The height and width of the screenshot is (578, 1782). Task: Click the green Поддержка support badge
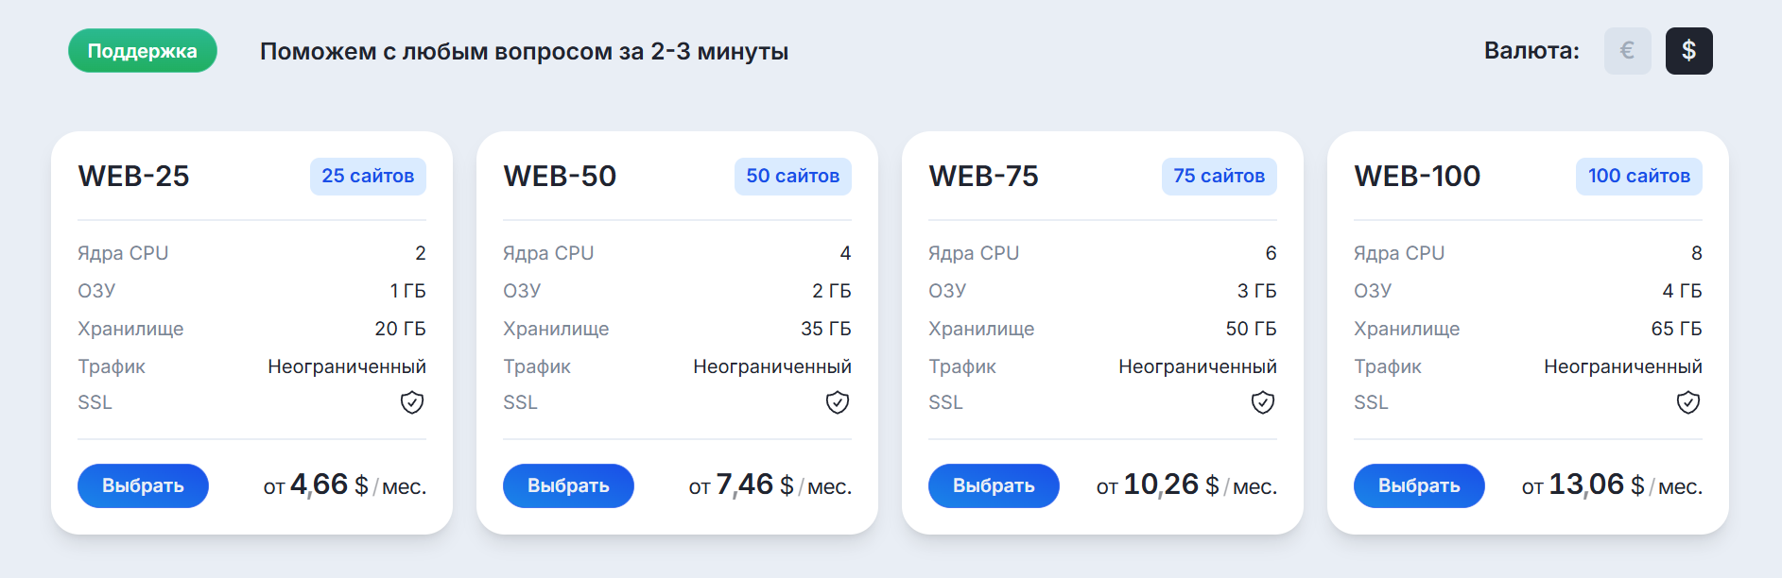tap(143, 51)
